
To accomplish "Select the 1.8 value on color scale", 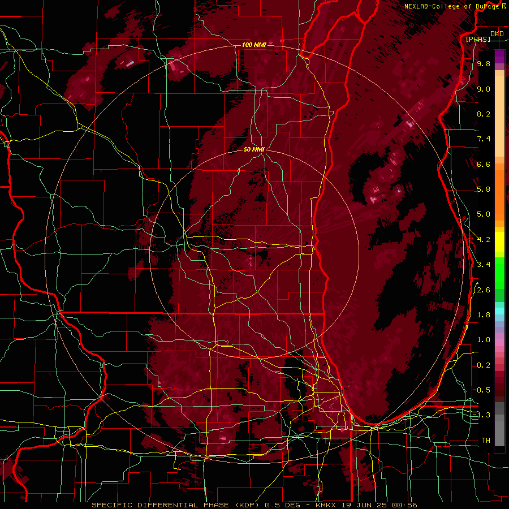I will (484, 315).
